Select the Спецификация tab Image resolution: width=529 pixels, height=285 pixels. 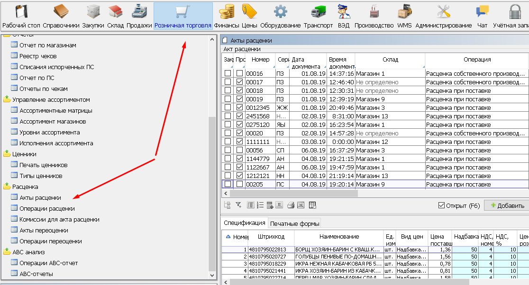click(x=244, y=223)
